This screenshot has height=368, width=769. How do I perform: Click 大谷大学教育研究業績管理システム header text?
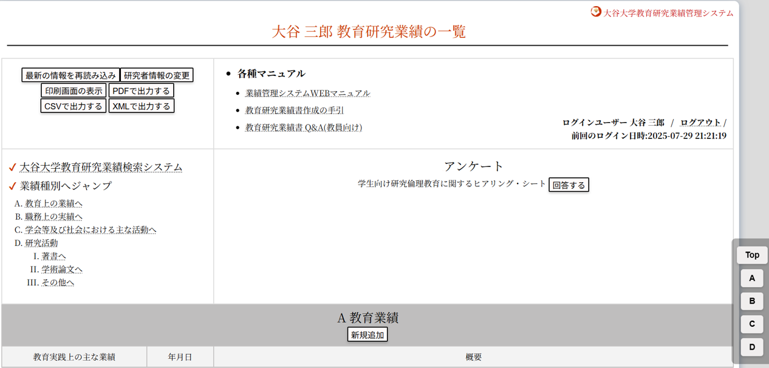click(668, 13)
